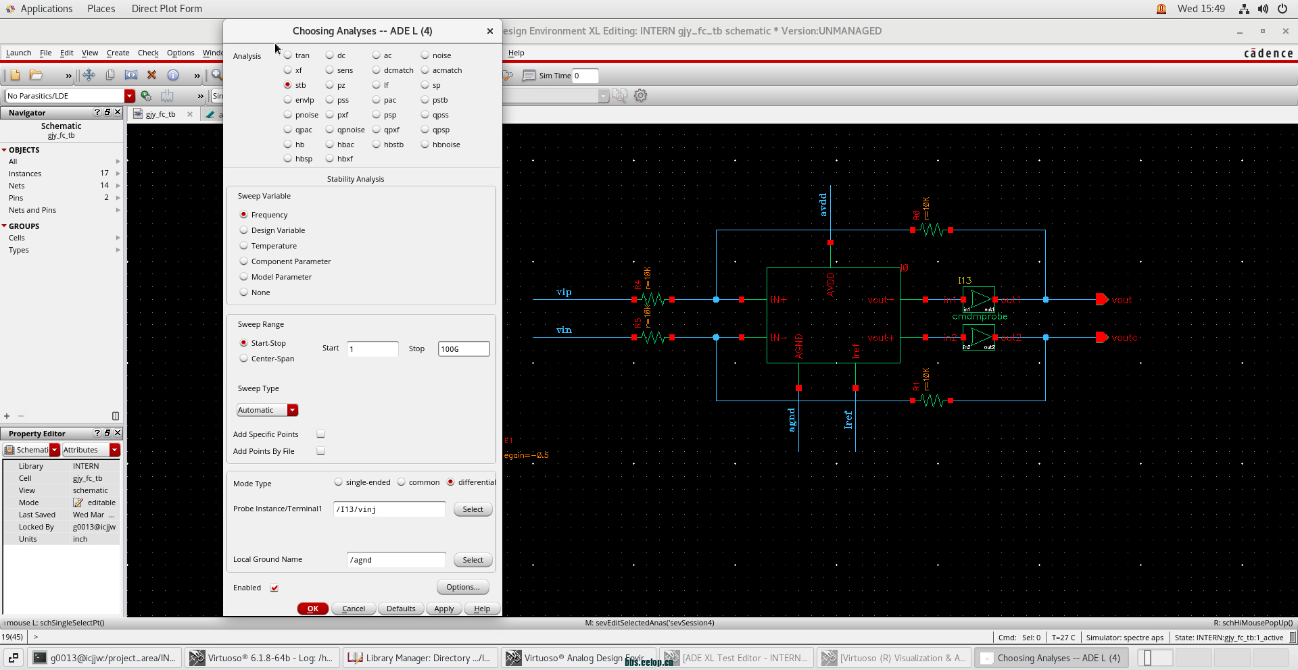Open the No Parasitics/LDE dropdown
The image size is (1298, 670).
point(129,96)
